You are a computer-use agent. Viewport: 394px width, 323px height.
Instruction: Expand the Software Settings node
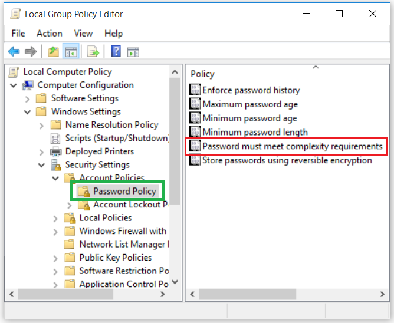click(27, 99)
